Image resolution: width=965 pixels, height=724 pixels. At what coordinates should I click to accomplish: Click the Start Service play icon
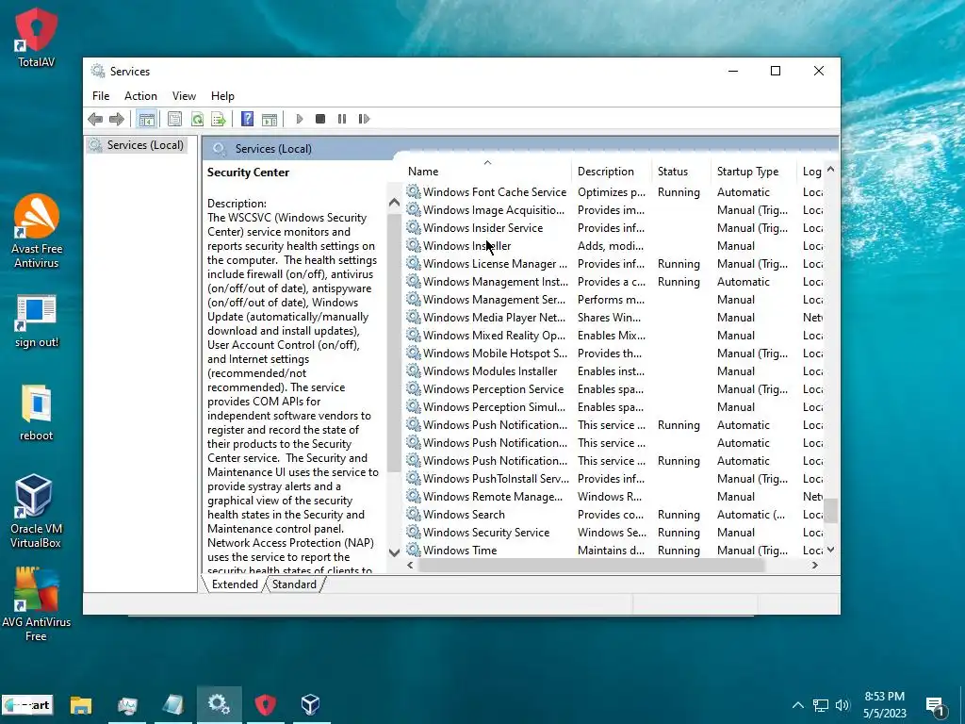pos(299,119)
